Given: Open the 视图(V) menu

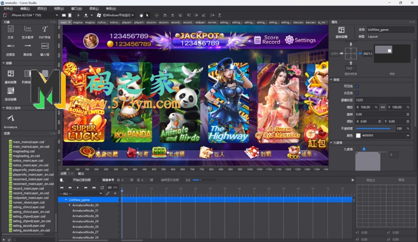Looking at the screenshot, I should pos(59,9).
